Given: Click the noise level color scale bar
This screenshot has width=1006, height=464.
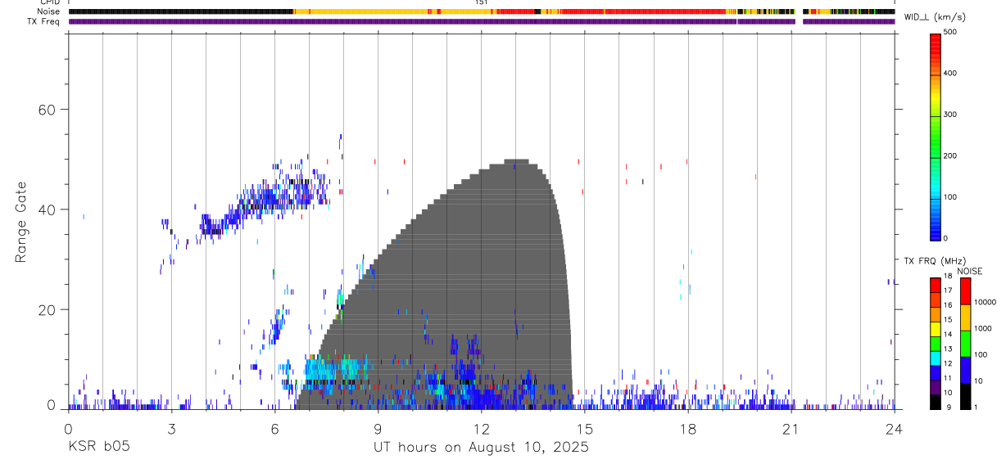Looking at the screenshot, I should 965,344.
